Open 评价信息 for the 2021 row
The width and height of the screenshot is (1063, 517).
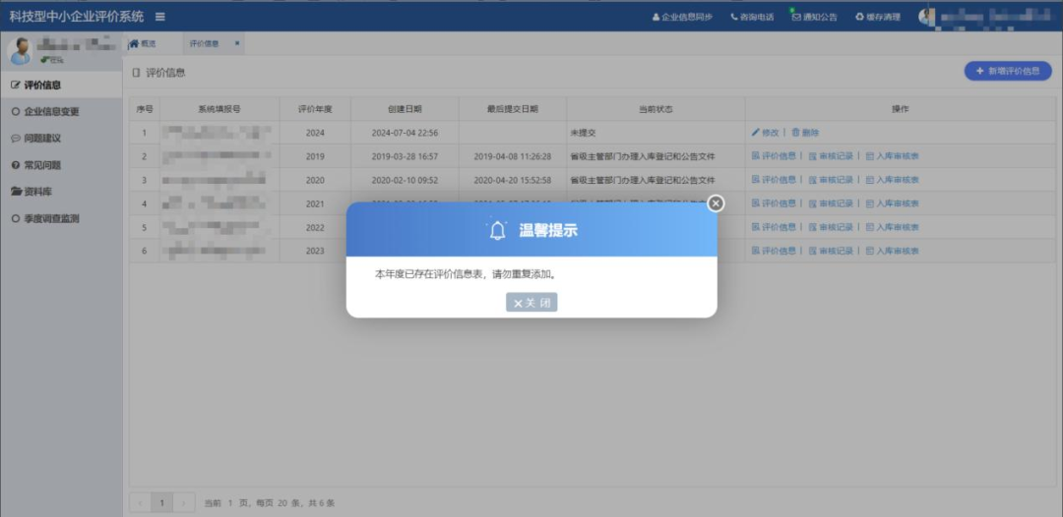click(x=775, y=203)
